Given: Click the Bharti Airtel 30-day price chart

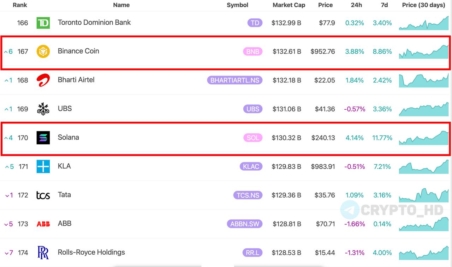Looking at the screenshot, I should click(x=424, y=80).
